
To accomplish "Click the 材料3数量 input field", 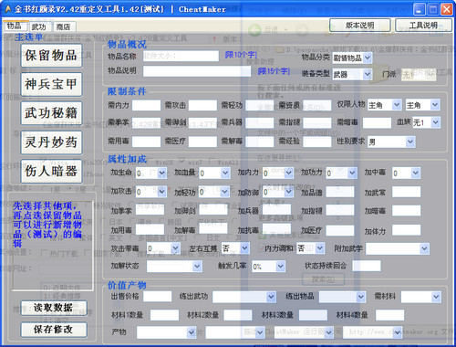I will 313,315.
